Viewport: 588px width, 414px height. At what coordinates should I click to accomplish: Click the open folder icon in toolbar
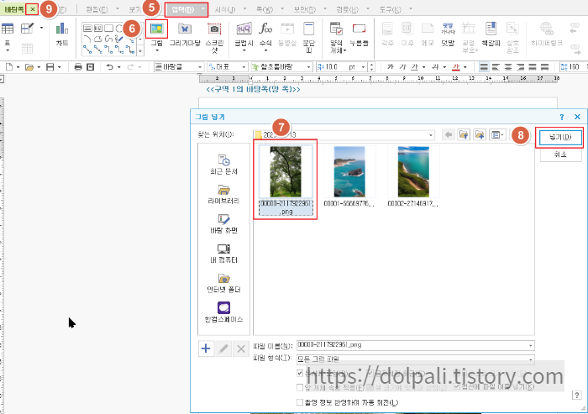[x=29, y=67]
